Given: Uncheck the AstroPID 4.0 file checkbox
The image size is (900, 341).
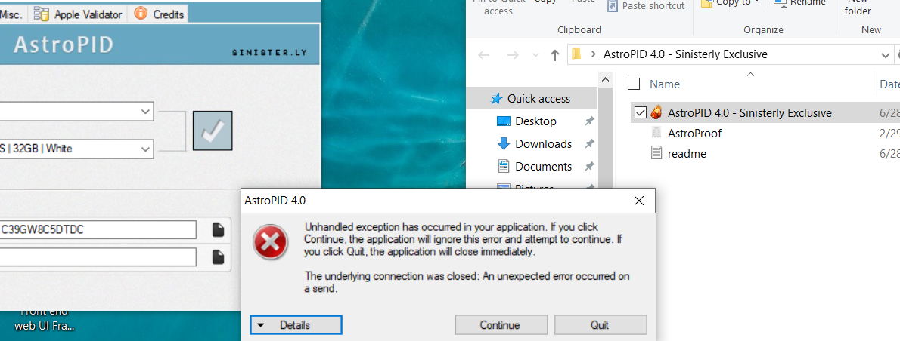Looking at the screenshot, I should 641,112.
